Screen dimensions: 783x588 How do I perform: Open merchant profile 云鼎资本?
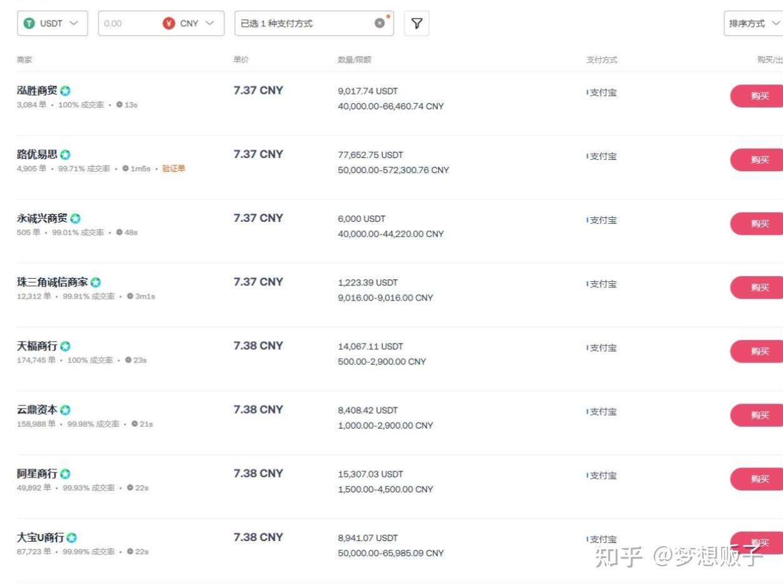(37, 410)
